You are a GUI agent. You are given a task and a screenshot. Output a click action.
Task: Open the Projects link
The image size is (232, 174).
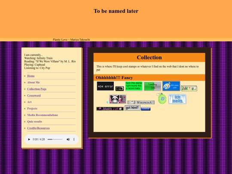(32, 108)
